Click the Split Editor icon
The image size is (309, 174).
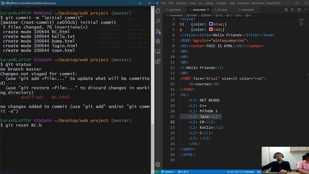click(299, 10)
